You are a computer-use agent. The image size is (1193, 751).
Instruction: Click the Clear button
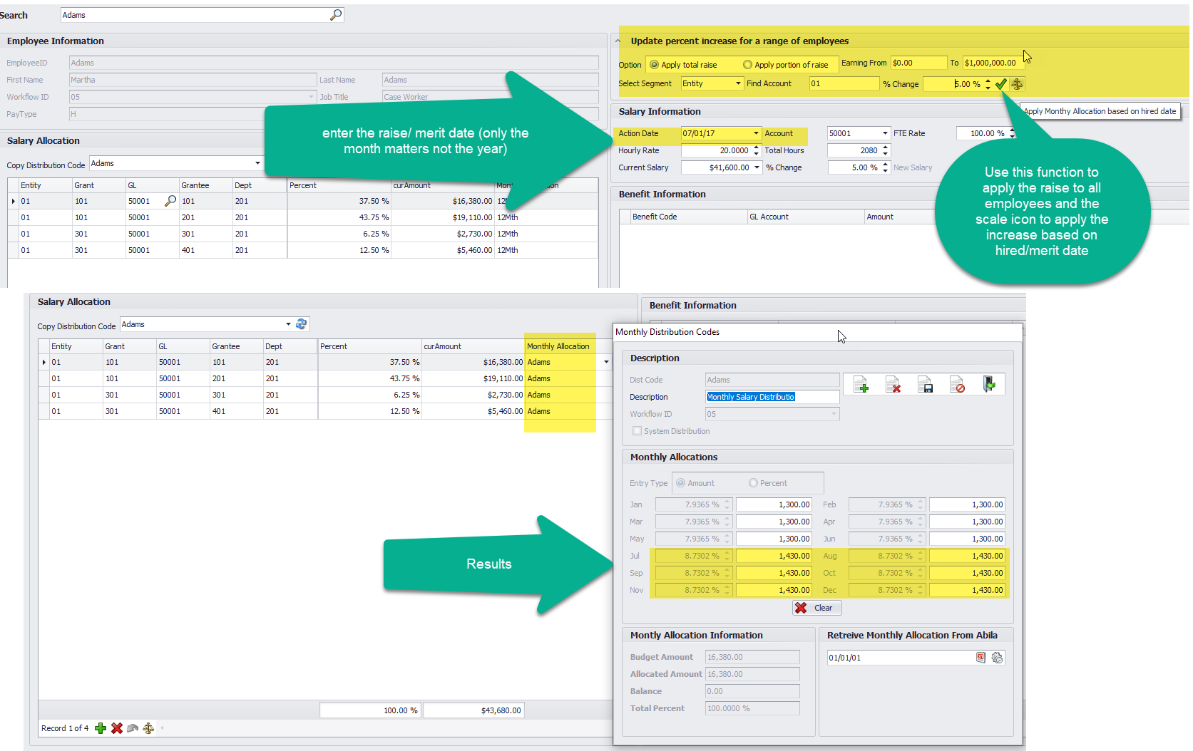click(816, 608)
